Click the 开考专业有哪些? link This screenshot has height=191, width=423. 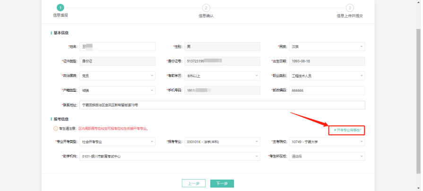coord(346,129)
